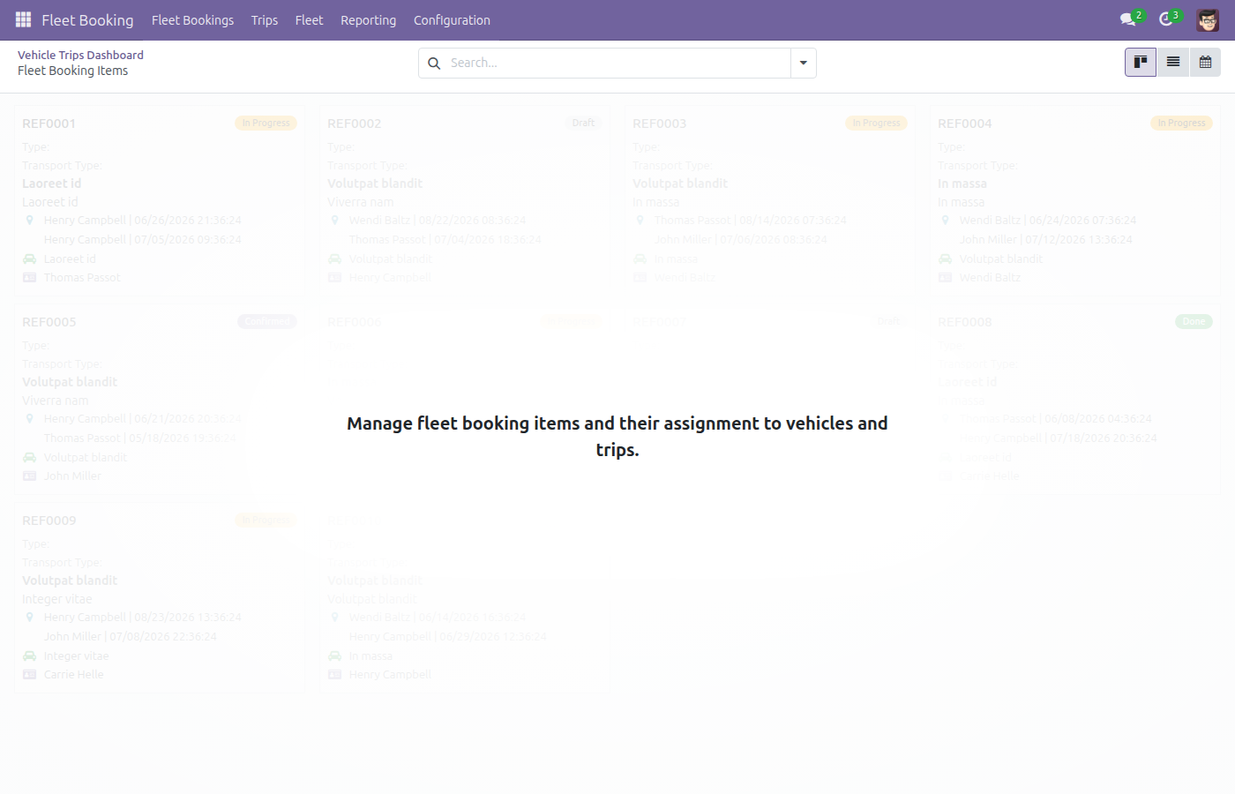Open the Fleet menu
This screenshot has width=1235, height=794.
coord(309,20)
